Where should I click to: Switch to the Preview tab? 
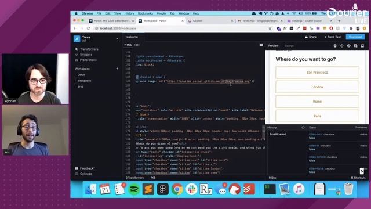point(273,46)
